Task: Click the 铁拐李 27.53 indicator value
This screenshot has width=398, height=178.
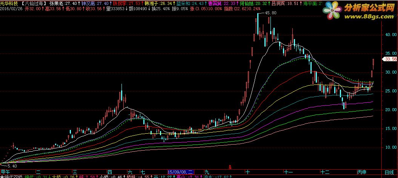Action: click(128, 3)
